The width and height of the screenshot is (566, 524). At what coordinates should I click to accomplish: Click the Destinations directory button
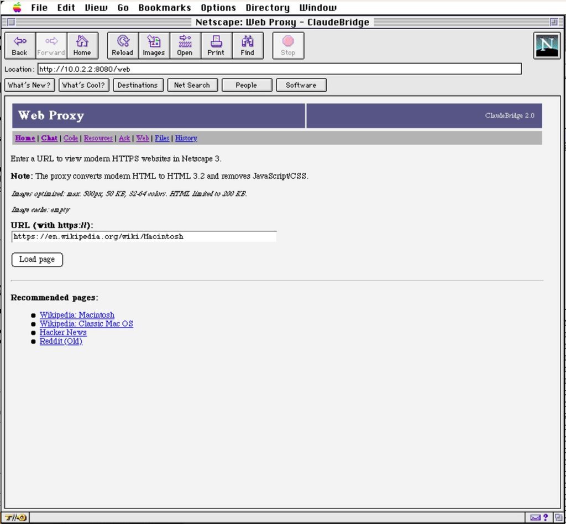coord(138,85)
